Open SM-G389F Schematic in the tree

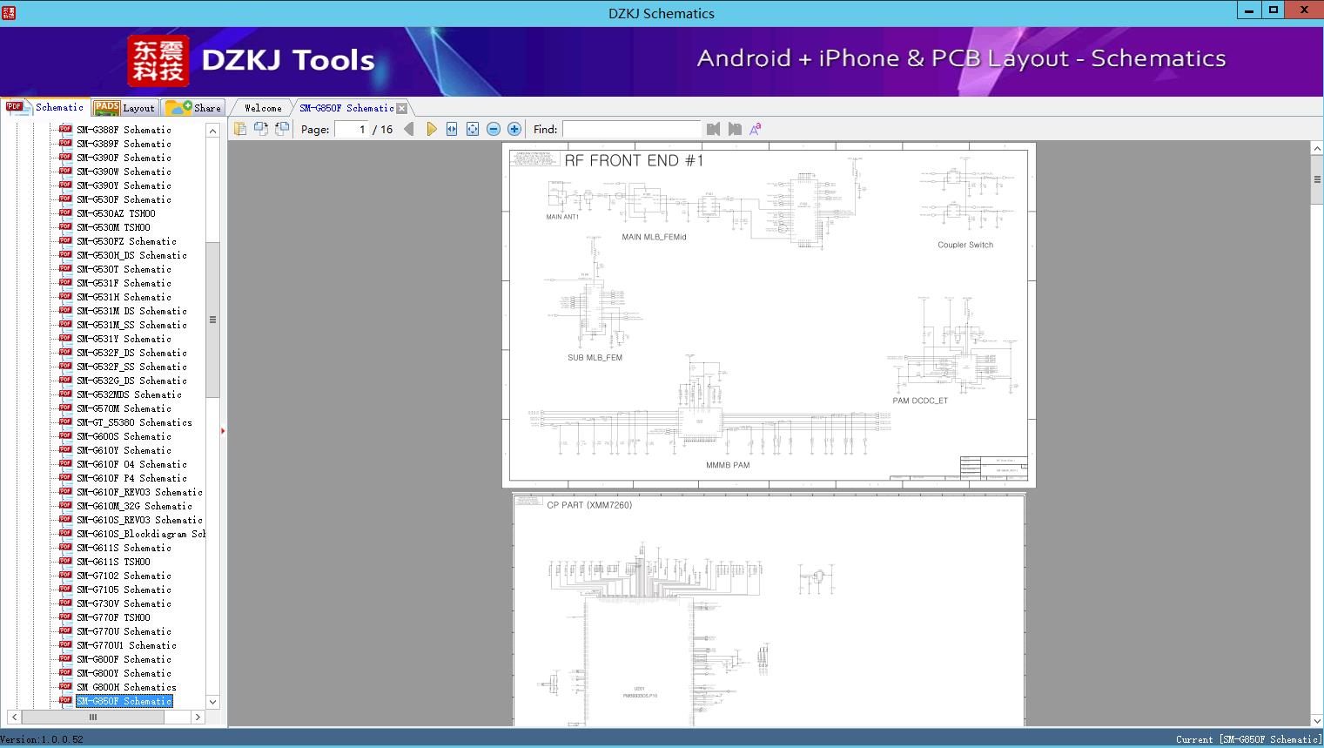pyautogui.click(x=124, y=144)
